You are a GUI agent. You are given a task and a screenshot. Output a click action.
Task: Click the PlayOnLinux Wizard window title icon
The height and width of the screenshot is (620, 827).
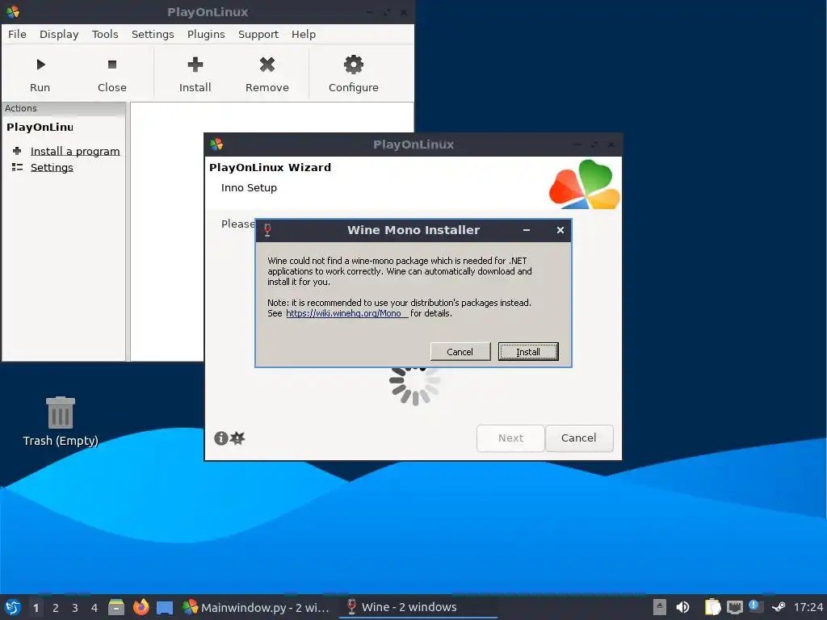coord(216,144)
